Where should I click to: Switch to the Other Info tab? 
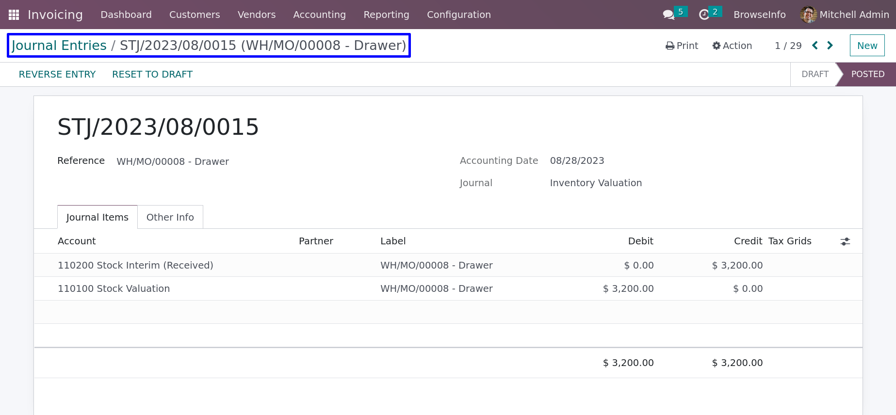[x=170, y=217]
